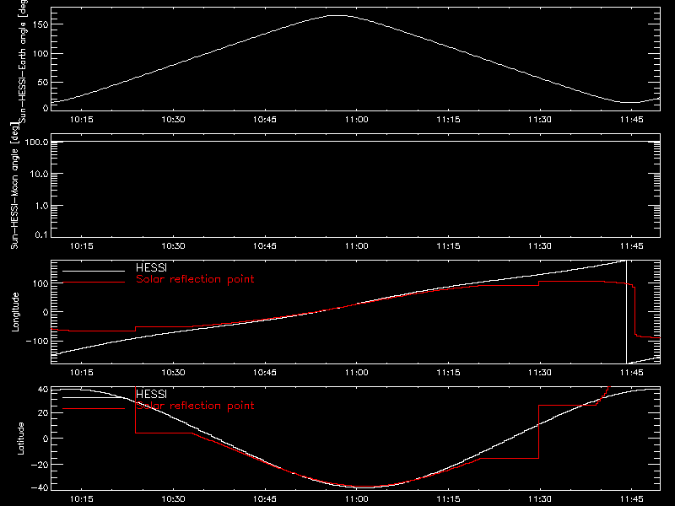This screenshot has width=675, height=506.
Task: Click 10:15 under the Earth angle plot
Action: [x=81, y=120]
